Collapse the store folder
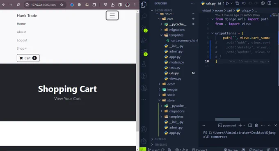279x151 pixels. 159,100
